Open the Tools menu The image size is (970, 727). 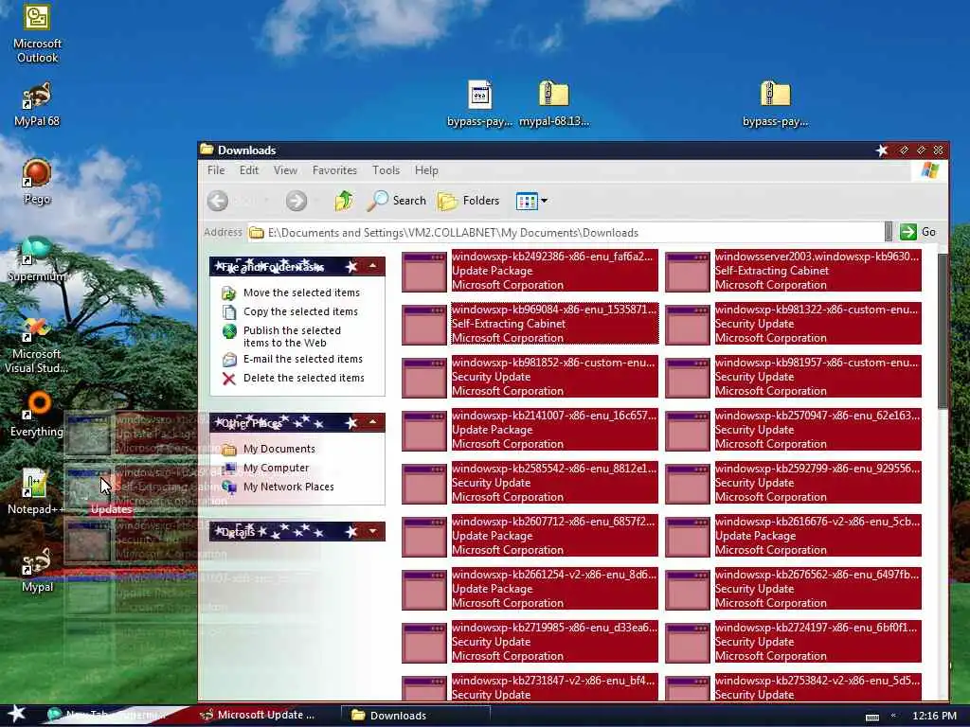(x=386, y=170)
